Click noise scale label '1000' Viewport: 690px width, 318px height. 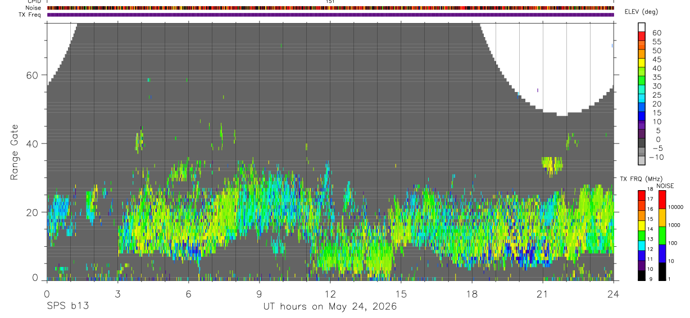pyautogui.click(x=674, y=225)
